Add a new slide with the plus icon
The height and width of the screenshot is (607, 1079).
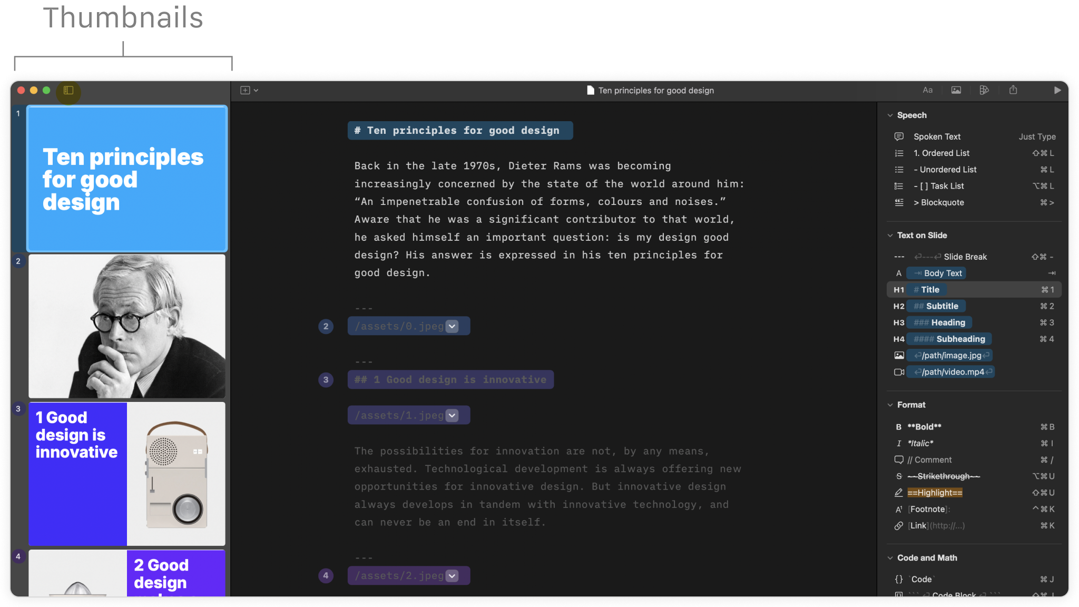coord(244,90)
